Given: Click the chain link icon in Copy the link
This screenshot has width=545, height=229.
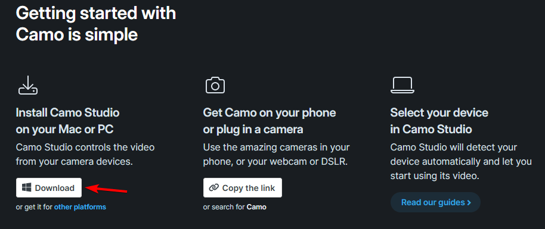Looking at the screenshot, I should pyautogui.click(x=213, y=188).
